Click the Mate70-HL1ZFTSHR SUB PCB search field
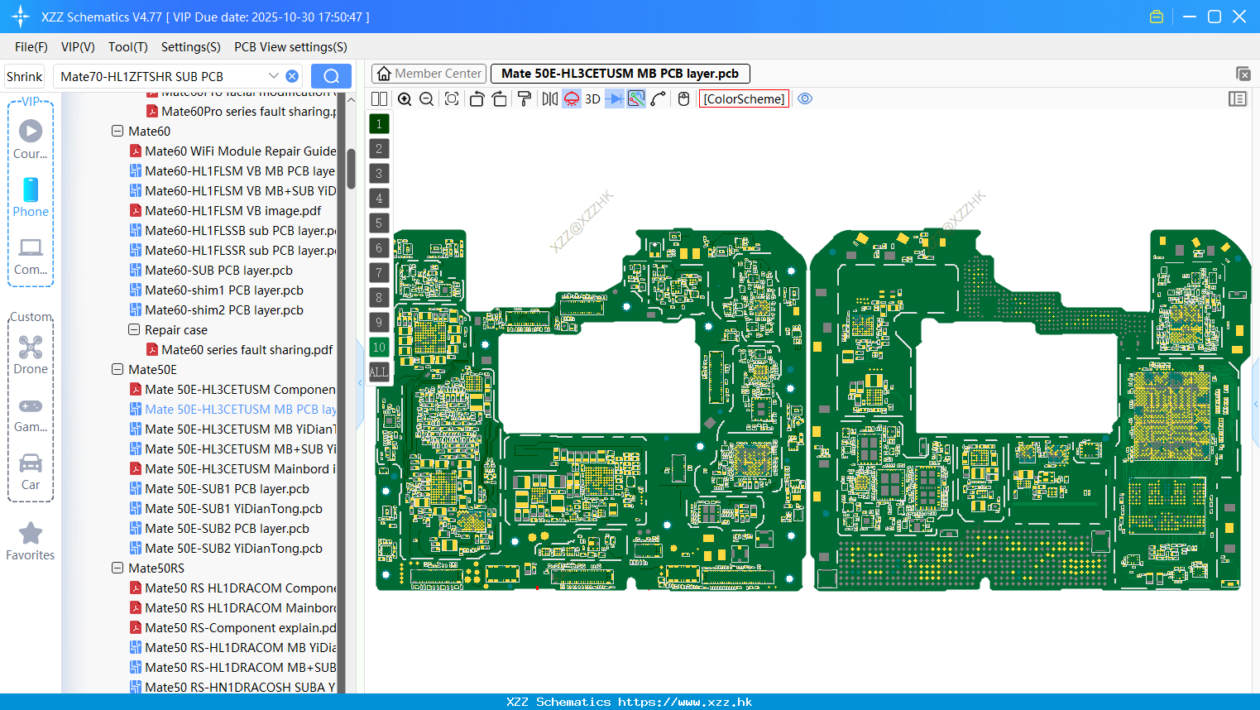This screenshot has width=1260, height=710. point(161,76)
